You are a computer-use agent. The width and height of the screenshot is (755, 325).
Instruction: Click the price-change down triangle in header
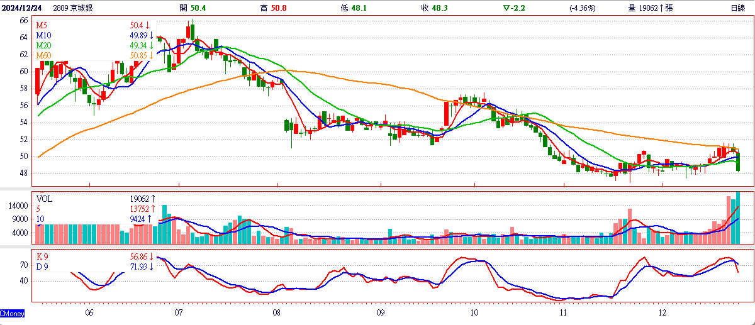point(506,8)
